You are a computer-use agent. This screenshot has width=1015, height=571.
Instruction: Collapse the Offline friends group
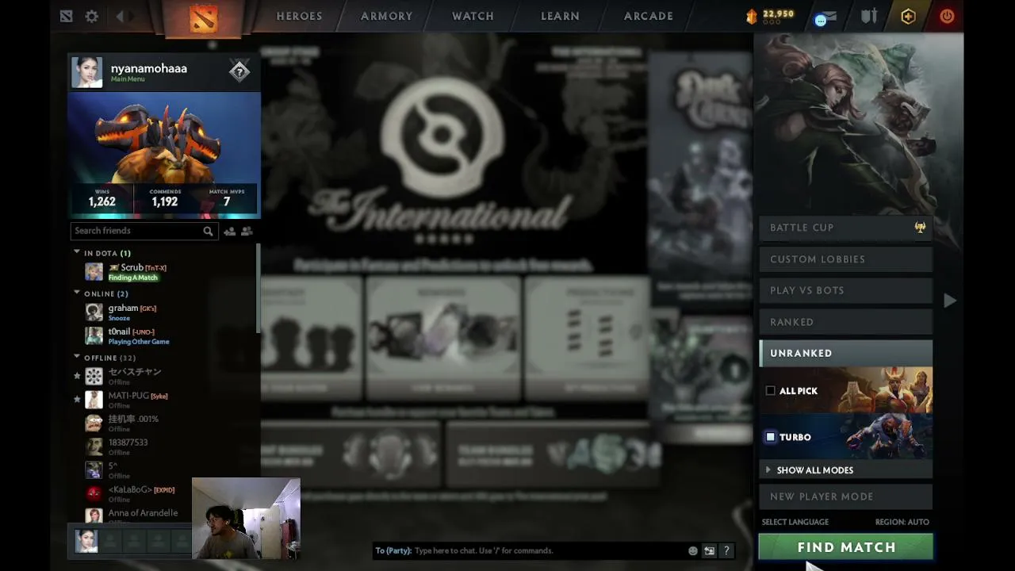(x=77, y=357)
